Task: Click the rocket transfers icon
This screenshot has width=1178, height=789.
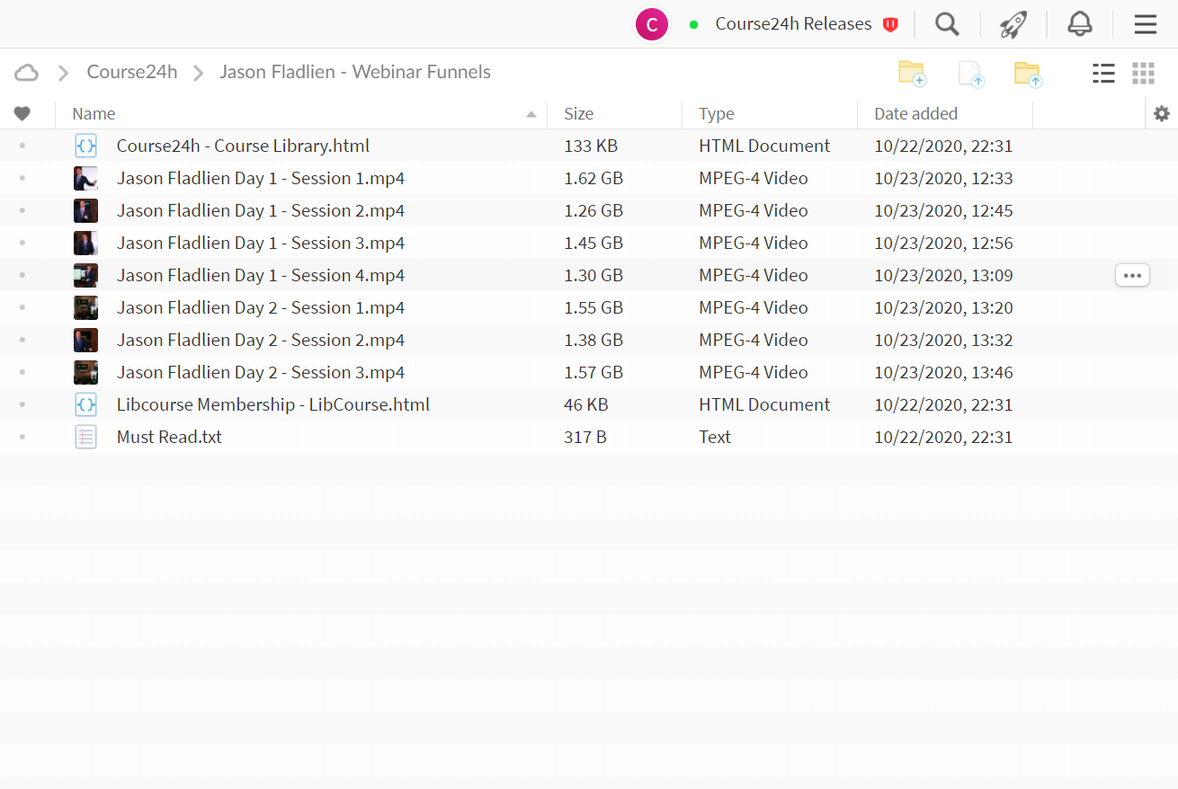Action: pyautogui.click(x=1013, y=24)
